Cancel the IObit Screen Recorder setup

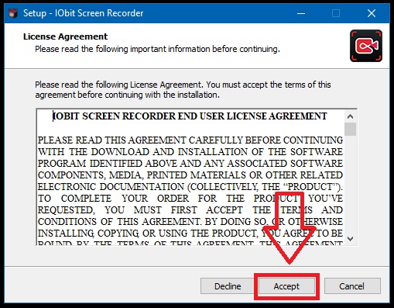[352, 286]
